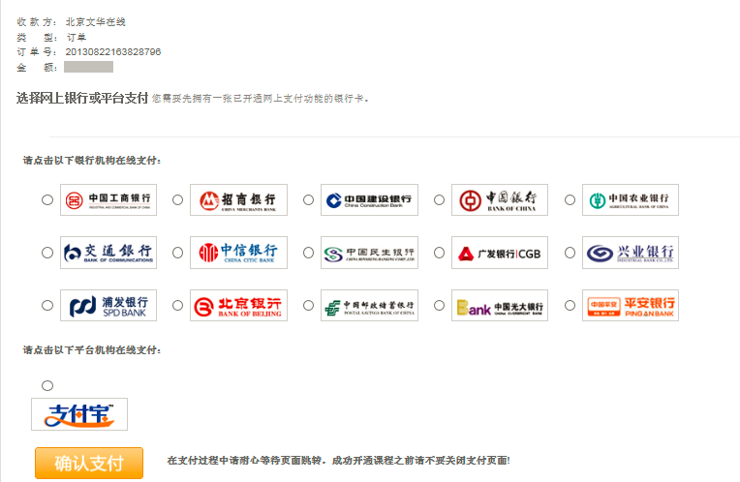Select the radio button for 中国光大银行
This screenshot has height=482, width=740.
(439, 306)
